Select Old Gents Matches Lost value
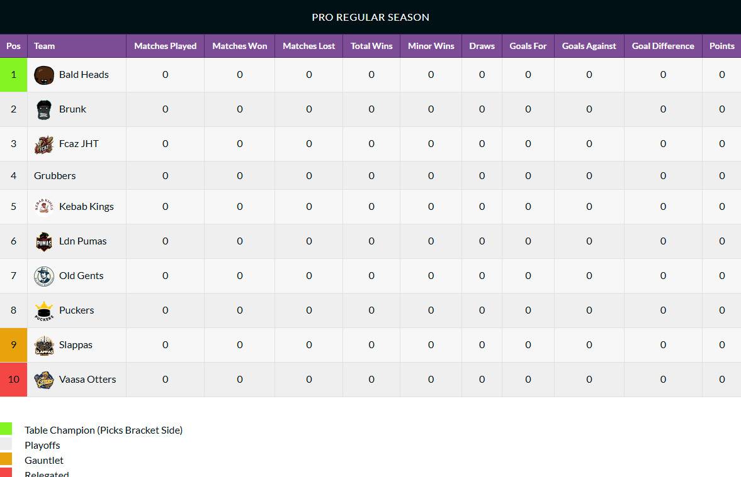This screenshot has height=477, width=741. point(308,275)
